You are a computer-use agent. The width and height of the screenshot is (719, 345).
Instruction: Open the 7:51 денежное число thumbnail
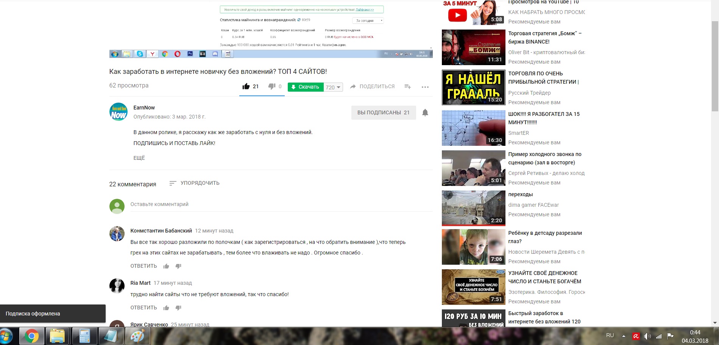pyautogui.click(x=474, y=287)
